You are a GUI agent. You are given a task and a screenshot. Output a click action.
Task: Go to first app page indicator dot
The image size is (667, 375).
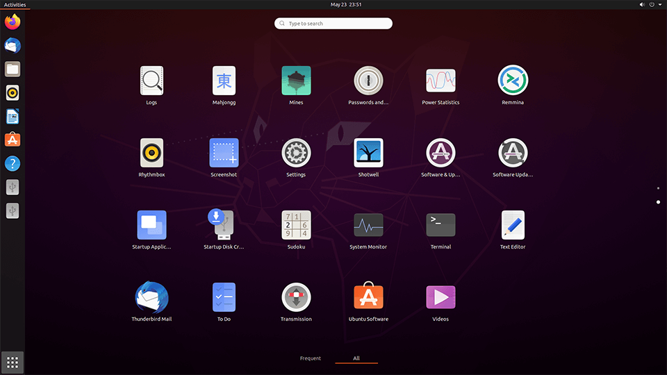(x=658, y=188)
